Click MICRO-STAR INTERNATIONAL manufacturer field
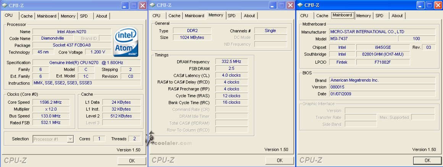Viewport: 443px width, 167px height. point(382,32)
